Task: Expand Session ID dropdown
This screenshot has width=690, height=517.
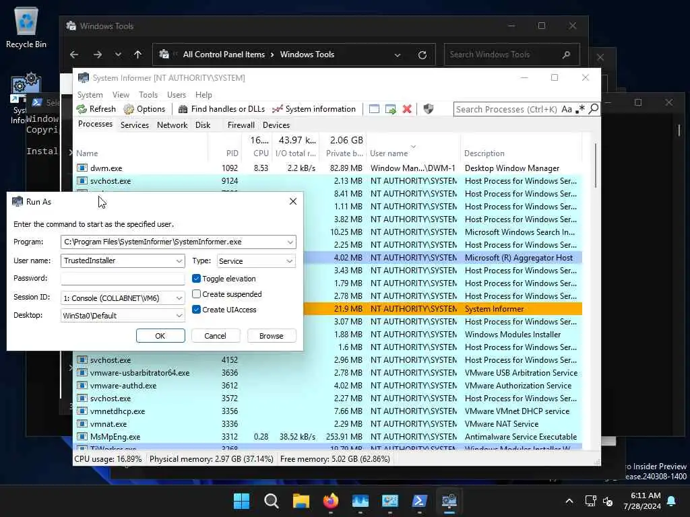Action: [x=179, y=298]
